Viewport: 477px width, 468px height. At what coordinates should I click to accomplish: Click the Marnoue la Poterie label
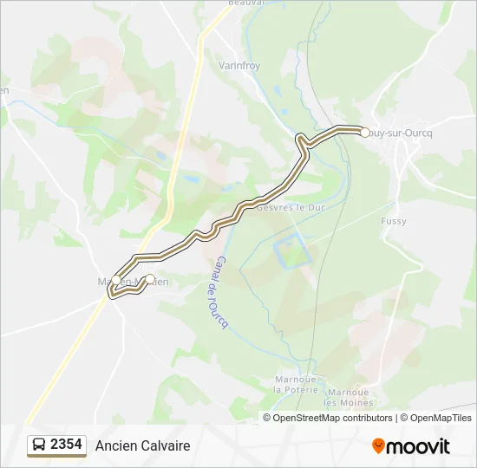coord(296,385)
